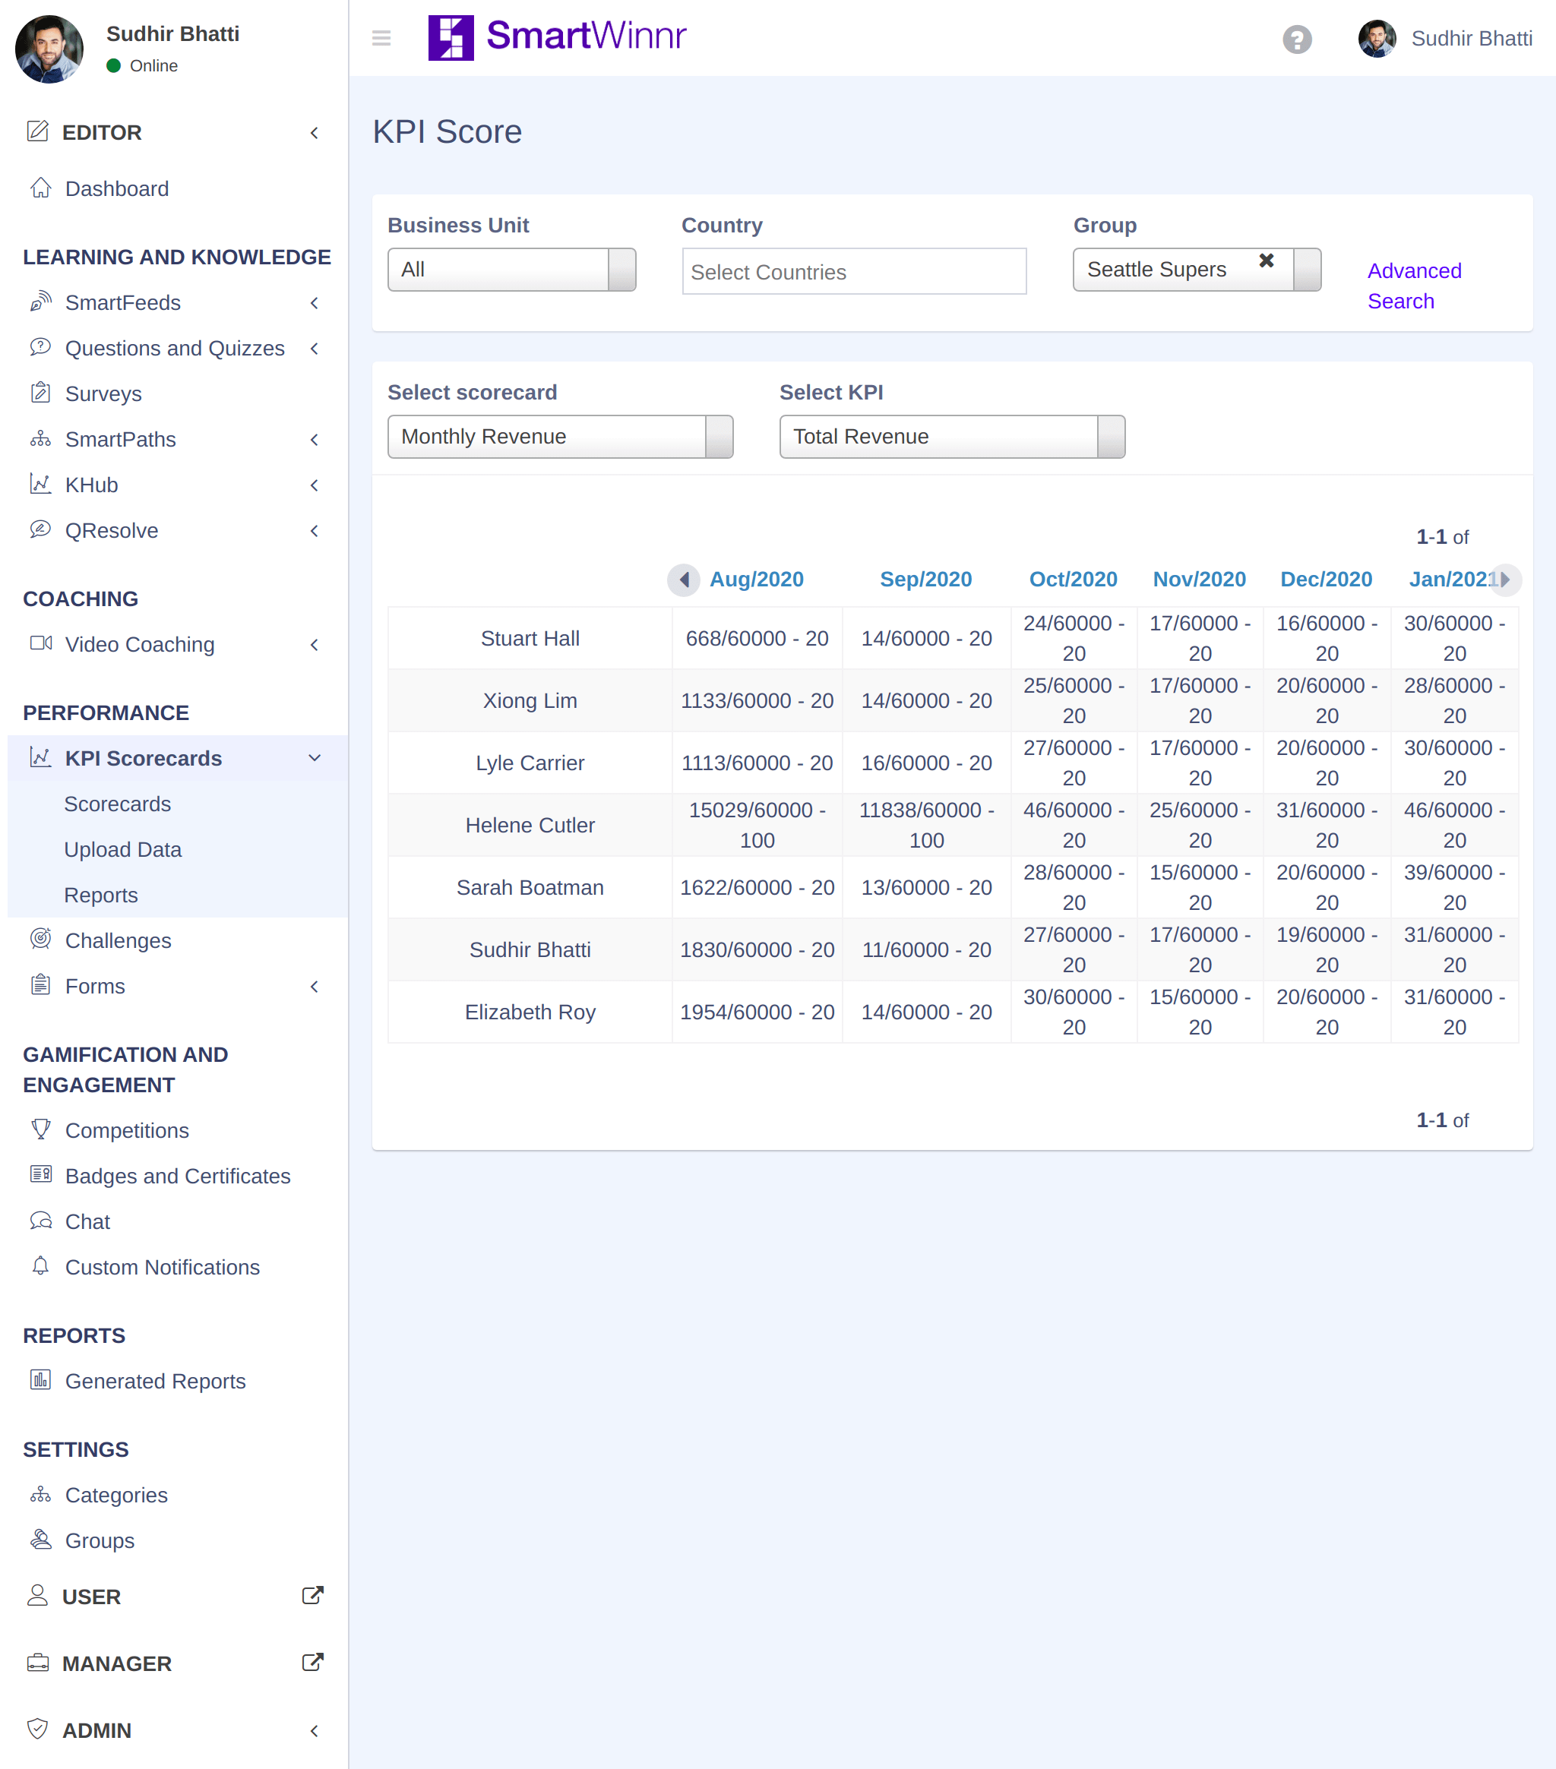Click the Editor pencil icon
The height and width of the screenshot is (1769, 1556).
pyautogui.click(x=37, y=131)
